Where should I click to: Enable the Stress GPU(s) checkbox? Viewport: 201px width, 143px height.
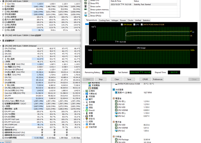[89, 16]
